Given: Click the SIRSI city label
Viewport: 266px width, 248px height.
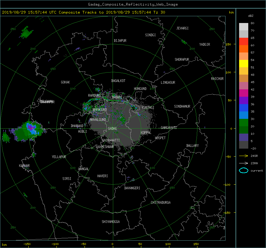Looking at the screenshot, I should pyautogui.click(x=67, y=179).
